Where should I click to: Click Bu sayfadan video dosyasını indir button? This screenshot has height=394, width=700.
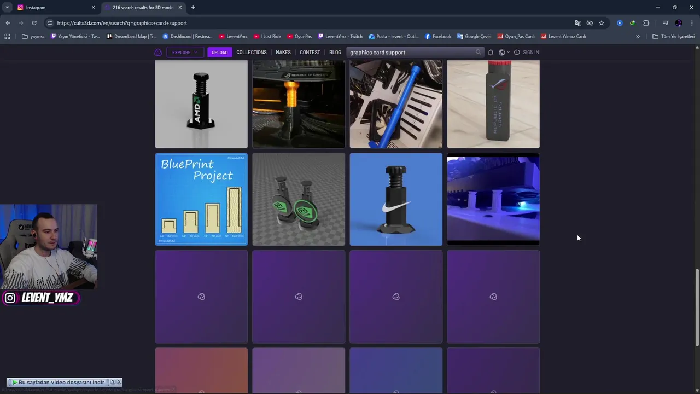58,383
